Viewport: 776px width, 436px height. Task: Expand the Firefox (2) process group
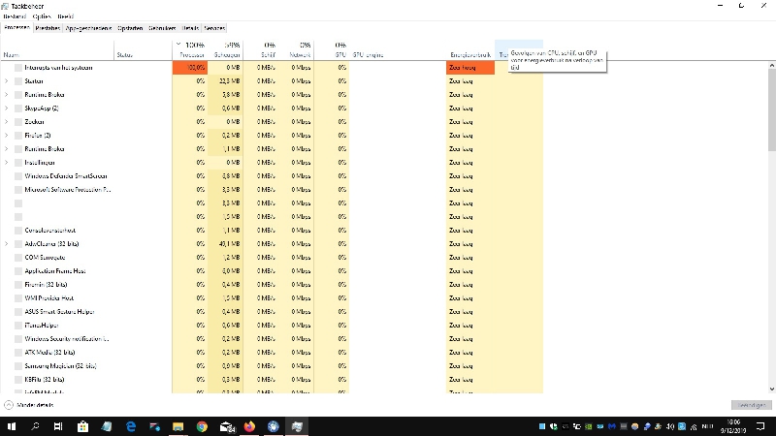tap(7, 136)
